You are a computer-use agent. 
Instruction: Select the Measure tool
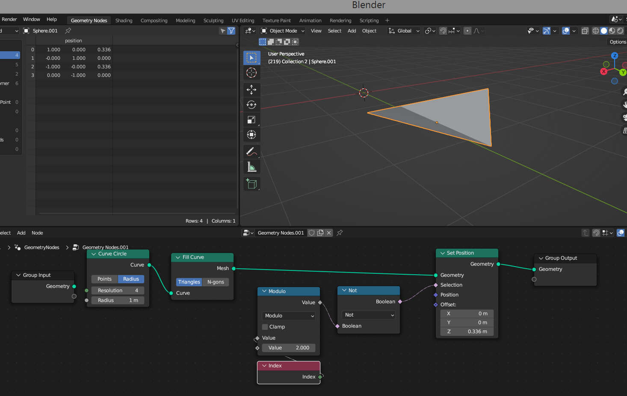click(x=251, y=167)
